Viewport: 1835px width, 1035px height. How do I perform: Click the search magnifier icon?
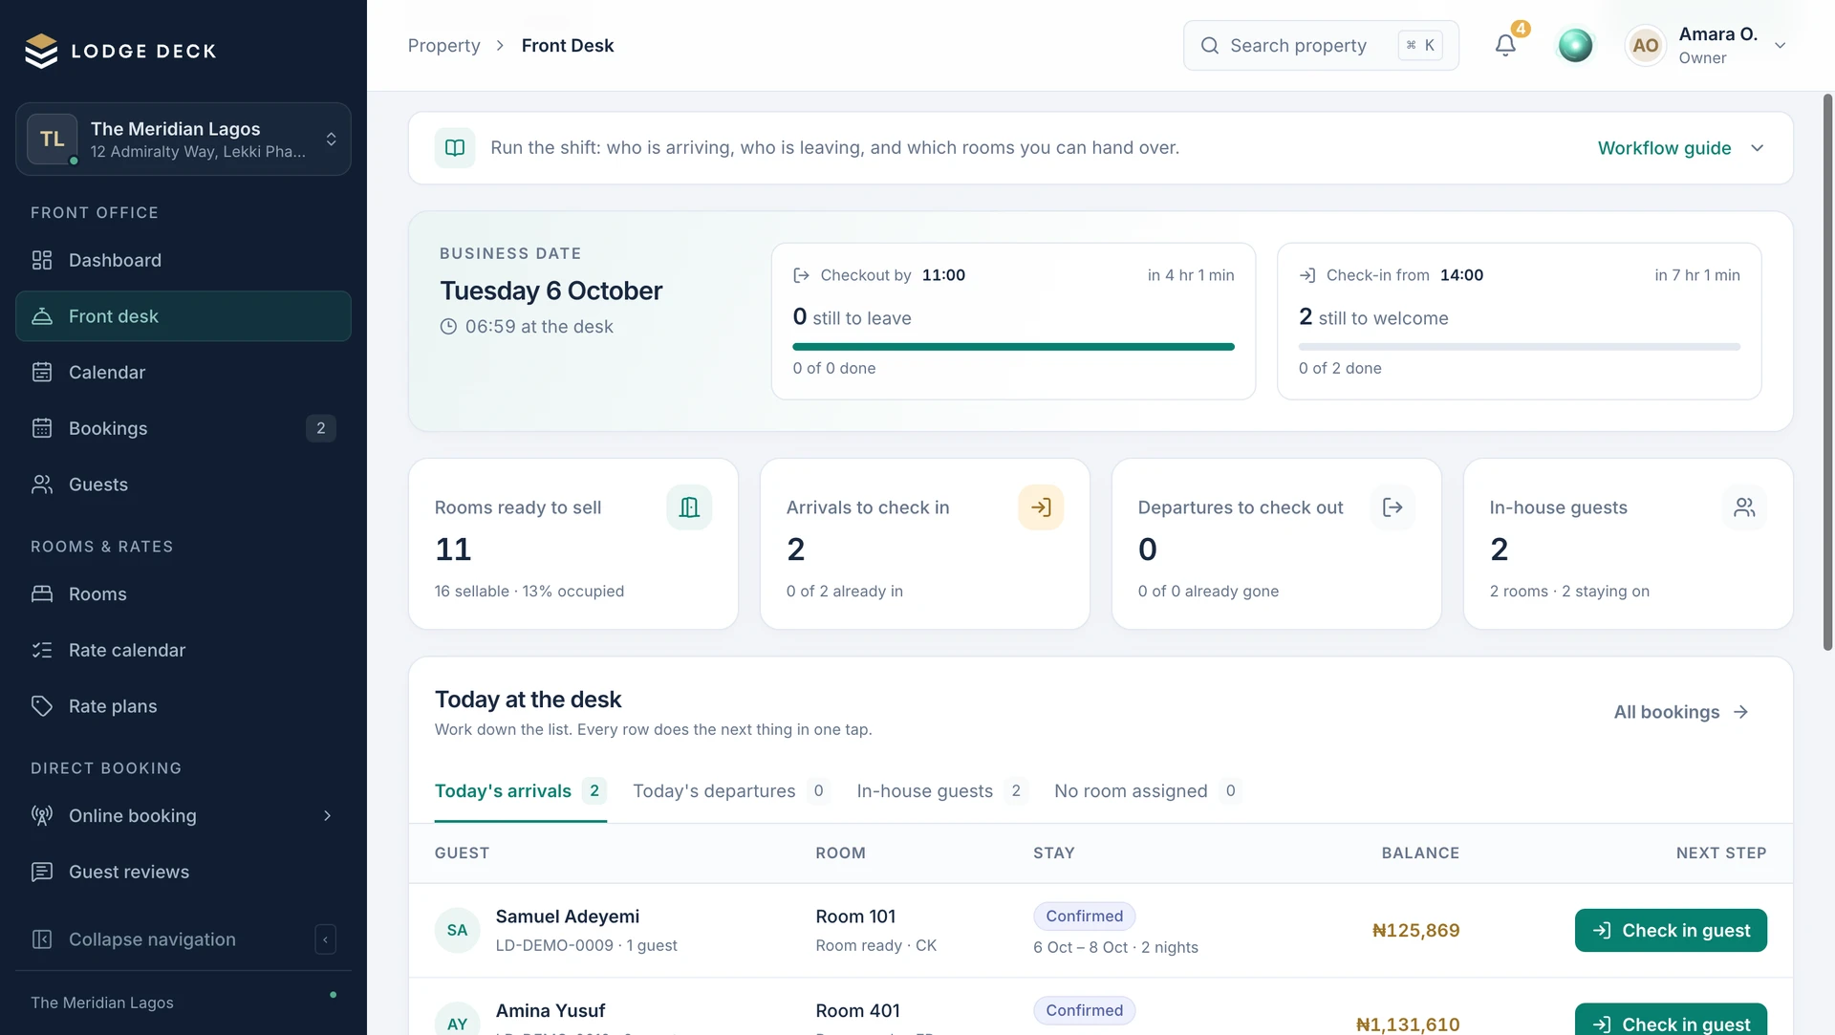1209,45
